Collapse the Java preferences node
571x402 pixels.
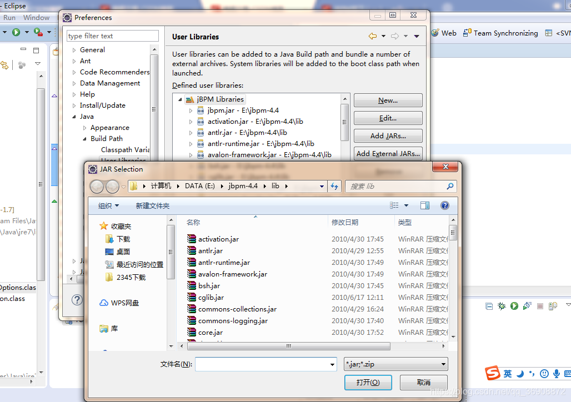(x=74, y=117)
